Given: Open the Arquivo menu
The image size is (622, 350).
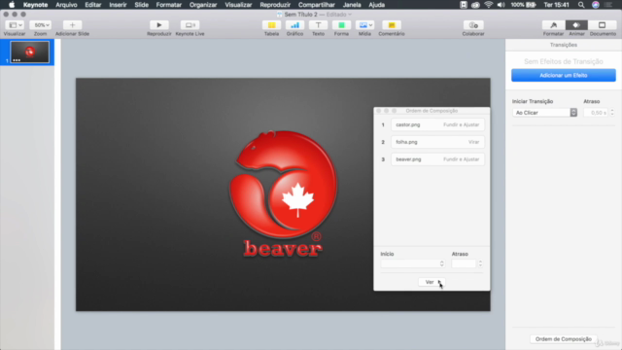Looking at the screenshot, I should tap(66, 5).
